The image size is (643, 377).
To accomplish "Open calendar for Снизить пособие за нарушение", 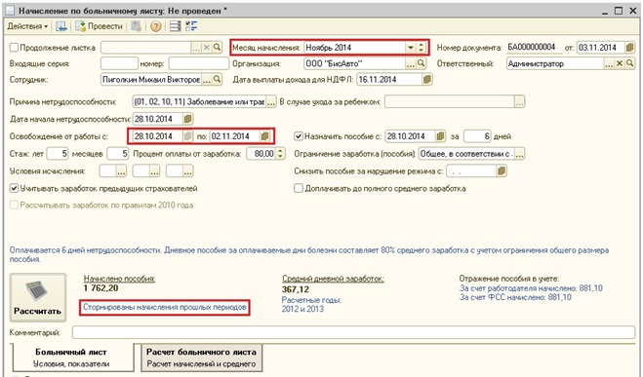I will pos(502,171).
